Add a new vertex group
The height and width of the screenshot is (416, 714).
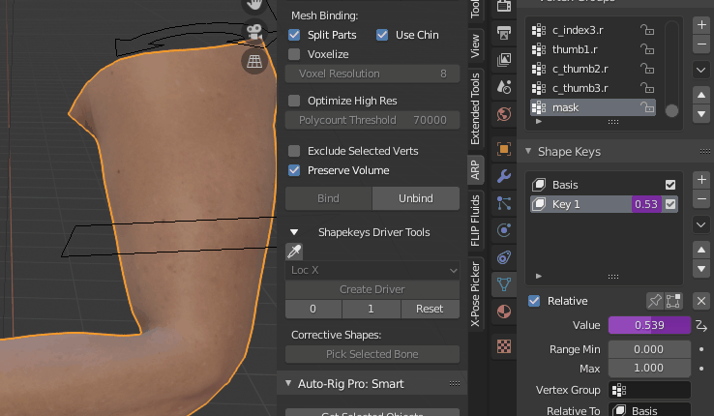tap(701, 24)
